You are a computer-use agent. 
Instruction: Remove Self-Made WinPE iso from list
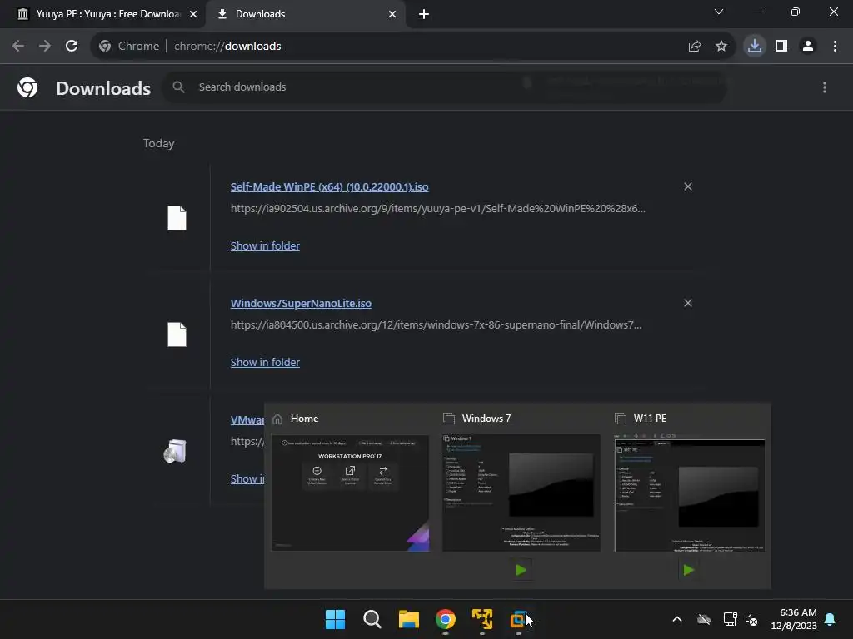point(688,186)
